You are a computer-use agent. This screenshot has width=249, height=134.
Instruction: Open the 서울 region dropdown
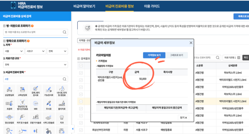coord(14,51)
